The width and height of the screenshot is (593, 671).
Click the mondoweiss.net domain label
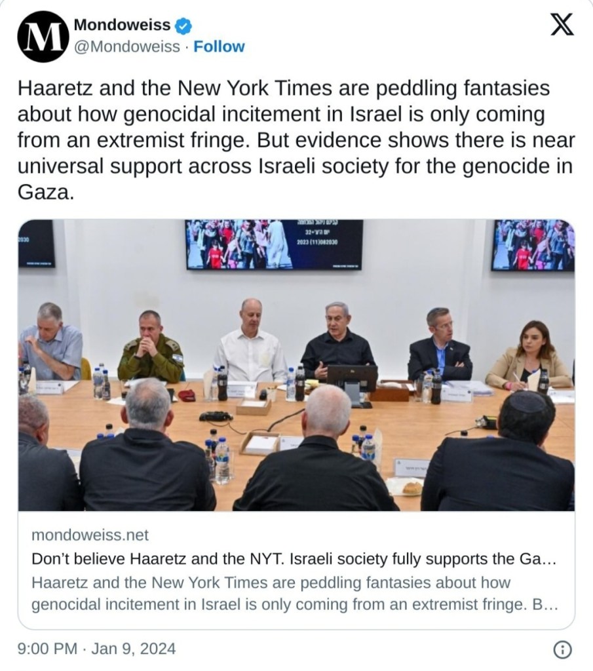[x=90, y=535]
